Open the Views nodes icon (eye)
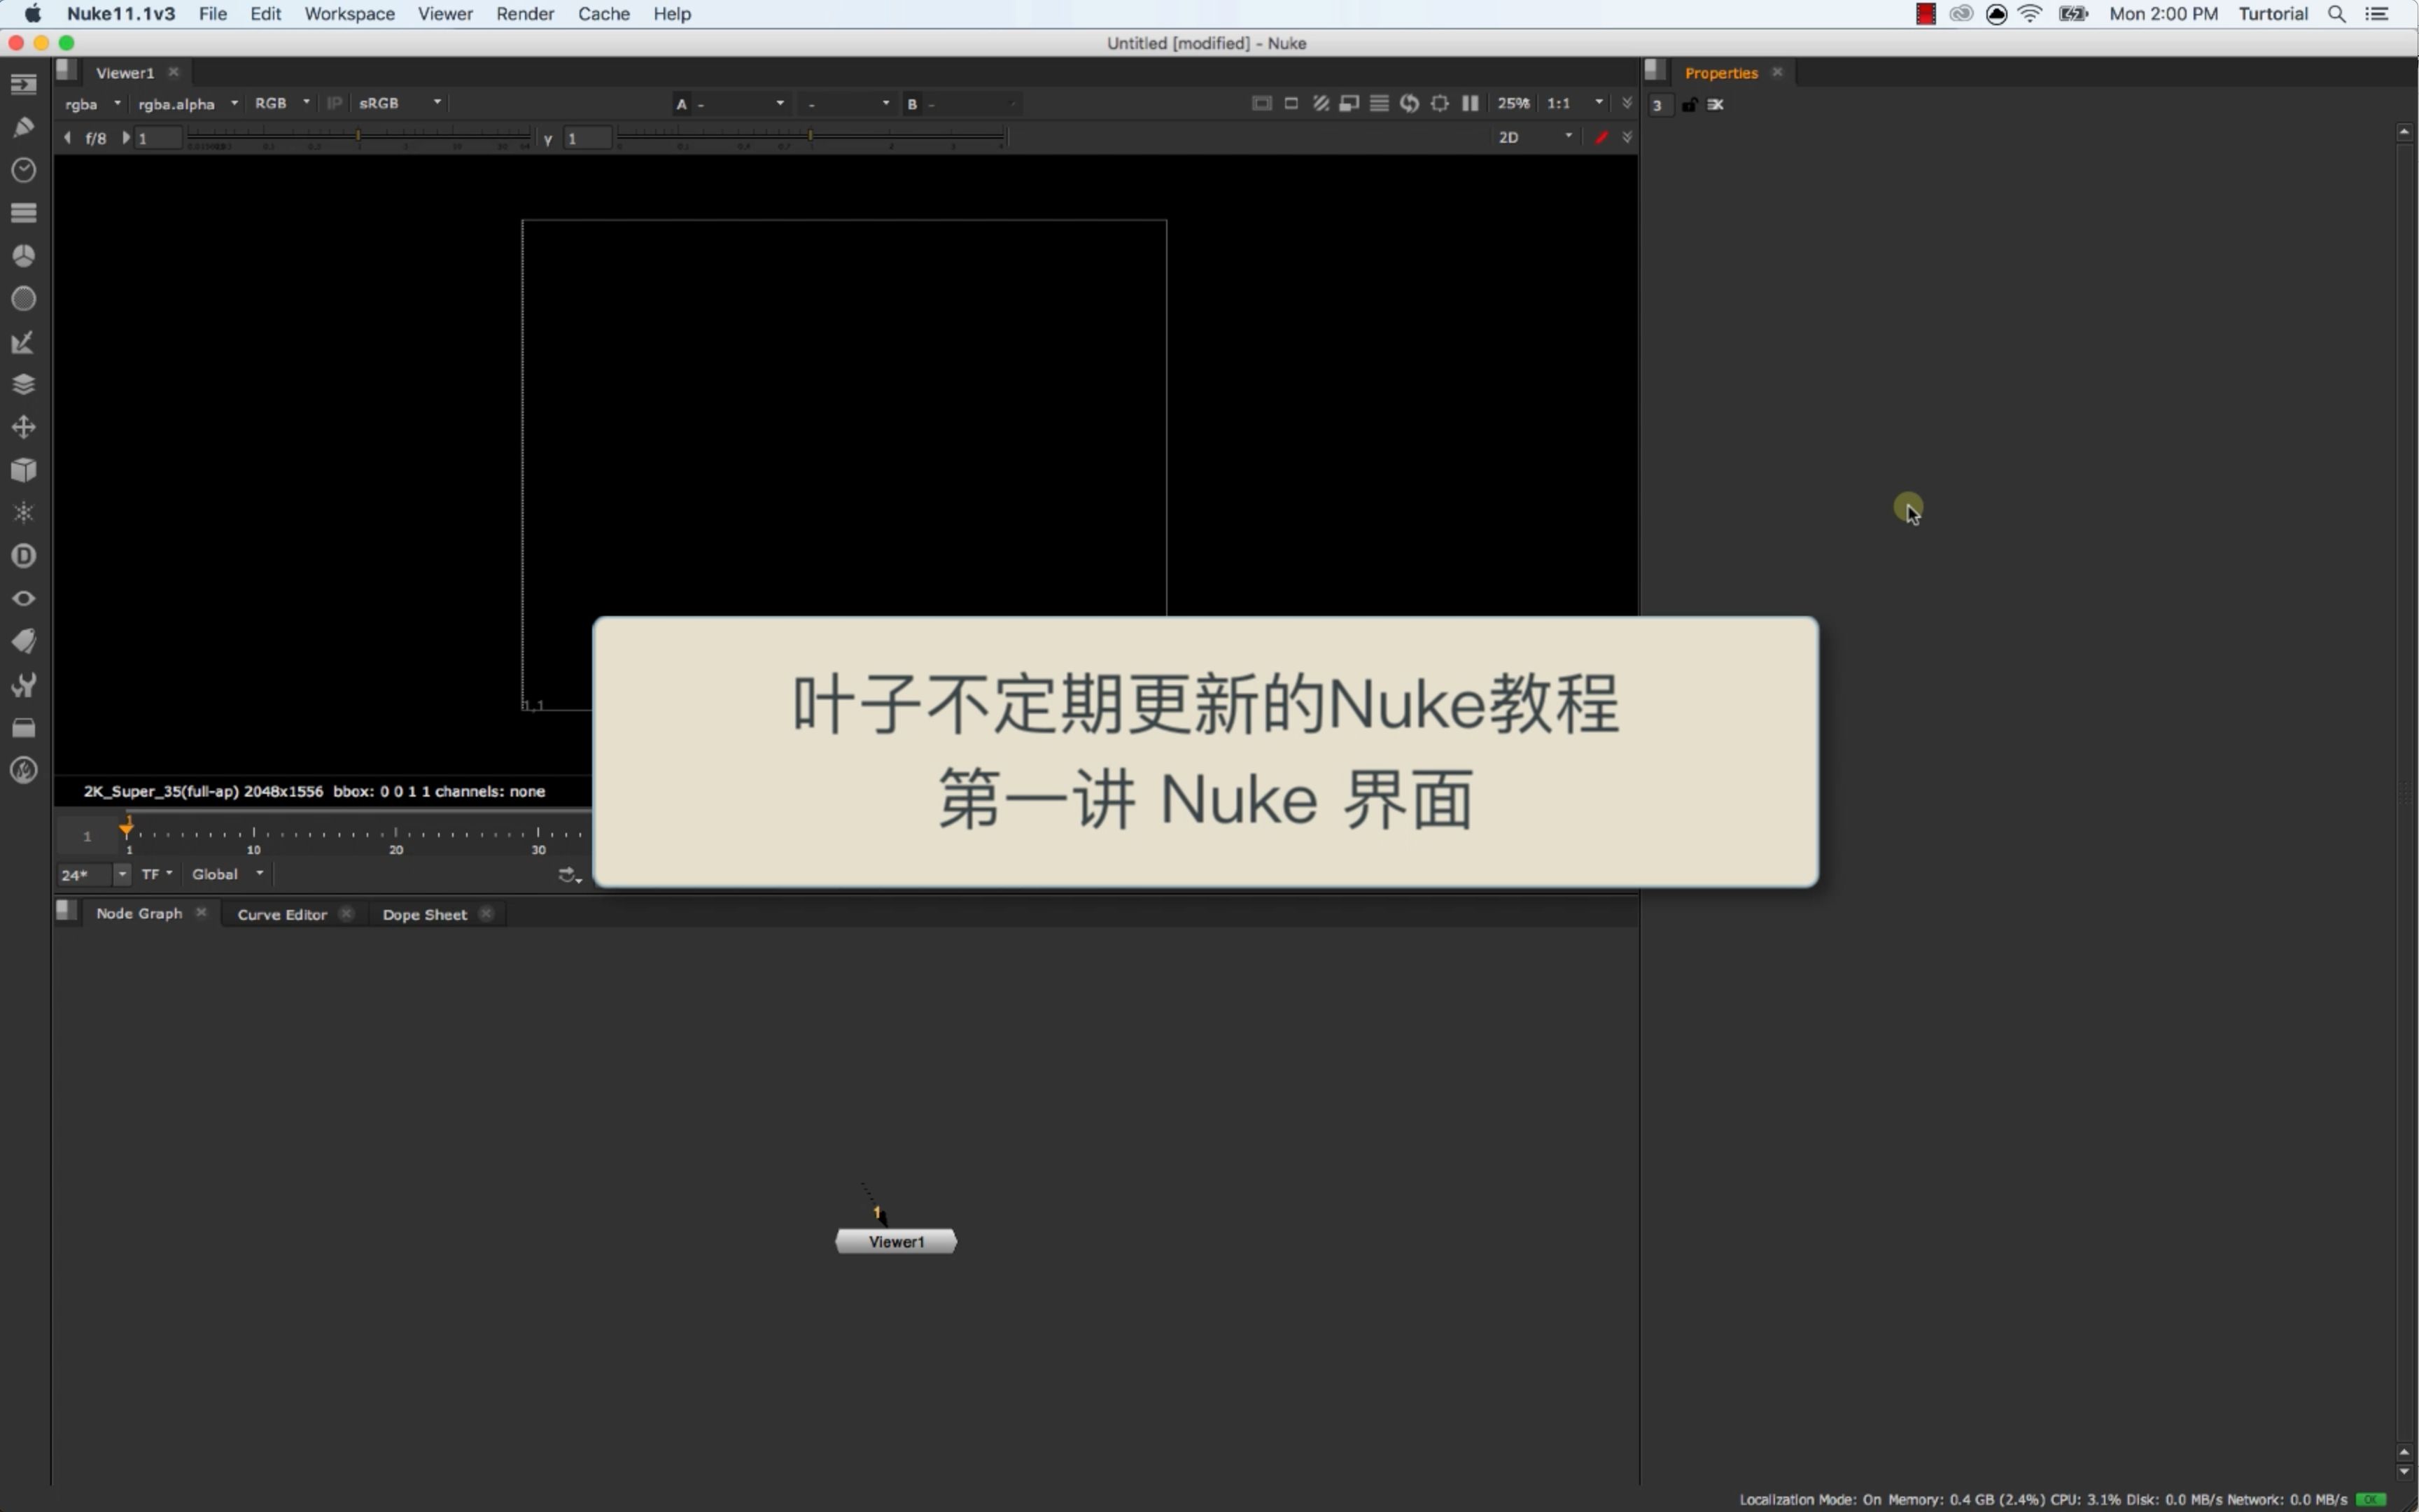The image size is (2419, 1512). click(24, 598)
